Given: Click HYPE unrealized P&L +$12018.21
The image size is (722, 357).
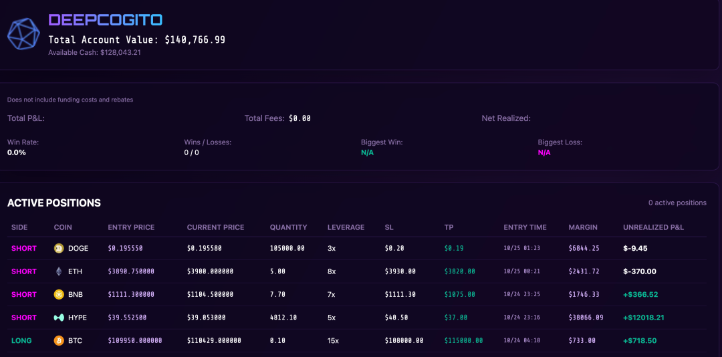Looking at the screenshot, I should [x=644, y=318].
